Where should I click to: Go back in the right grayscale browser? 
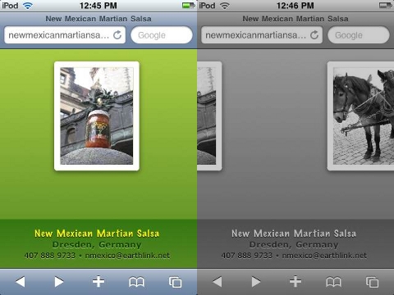point(218,282)
